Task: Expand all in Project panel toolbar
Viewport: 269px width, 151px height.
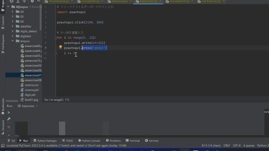Action: [x=18, y=1]
